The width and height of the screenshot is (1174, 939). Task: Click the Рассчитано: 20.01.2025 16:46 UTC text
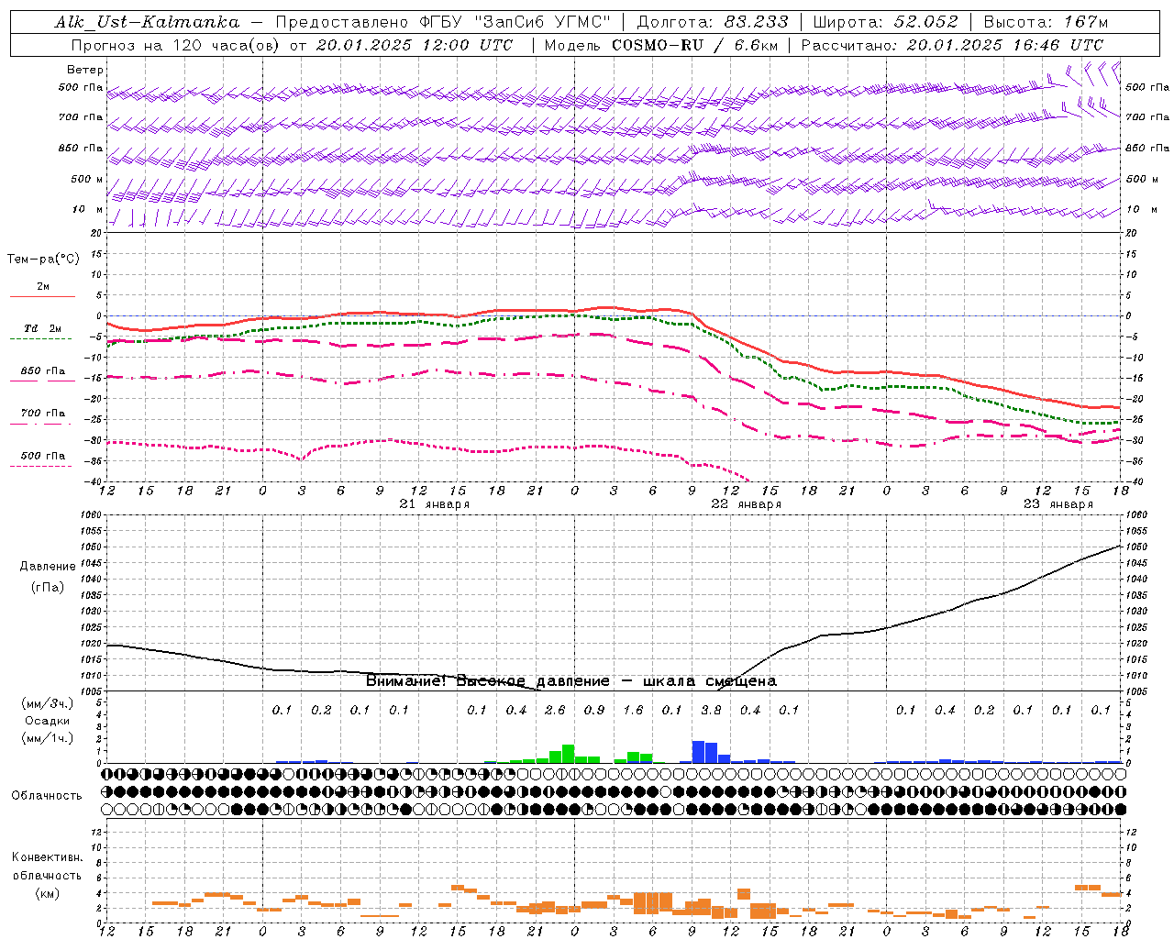[x=952, y=45]
